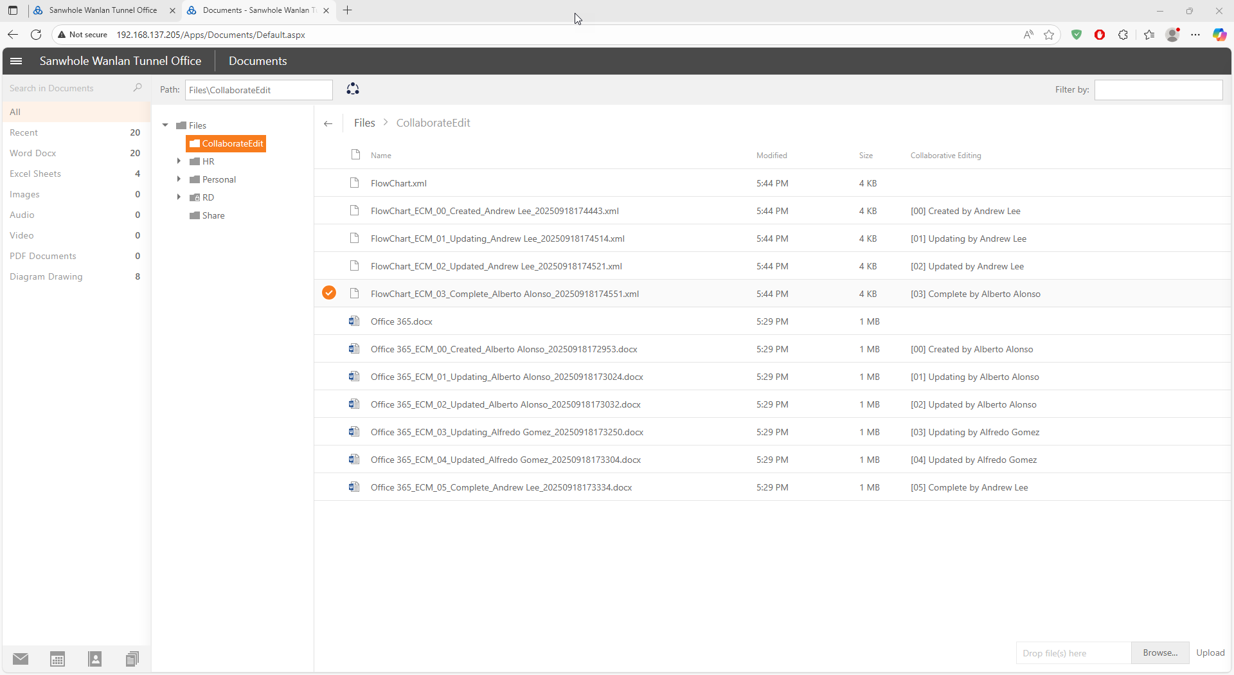
Task: Click the Filter by input field
Action: [x=1158, y=90]
